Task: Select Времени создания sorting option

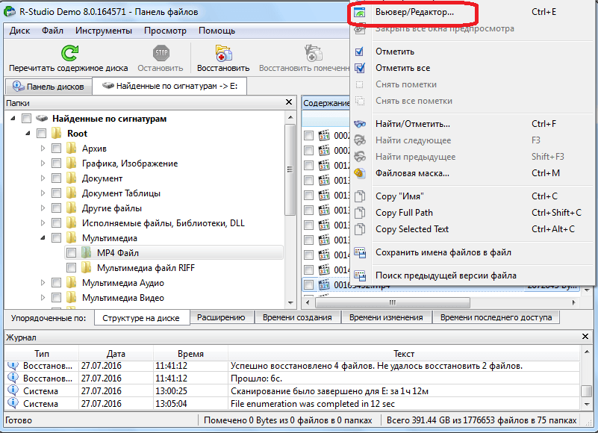Action: pos(297,317)
